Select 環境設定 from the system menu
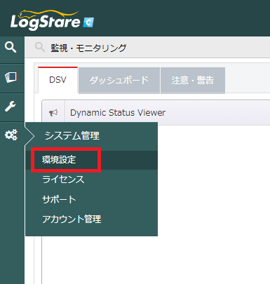This screenshot has height=284, width=270. click(91, 160)
